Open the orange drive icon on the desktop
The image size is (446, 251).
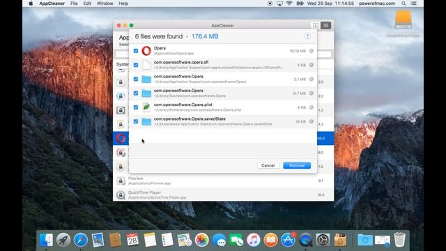pos(403,20)
